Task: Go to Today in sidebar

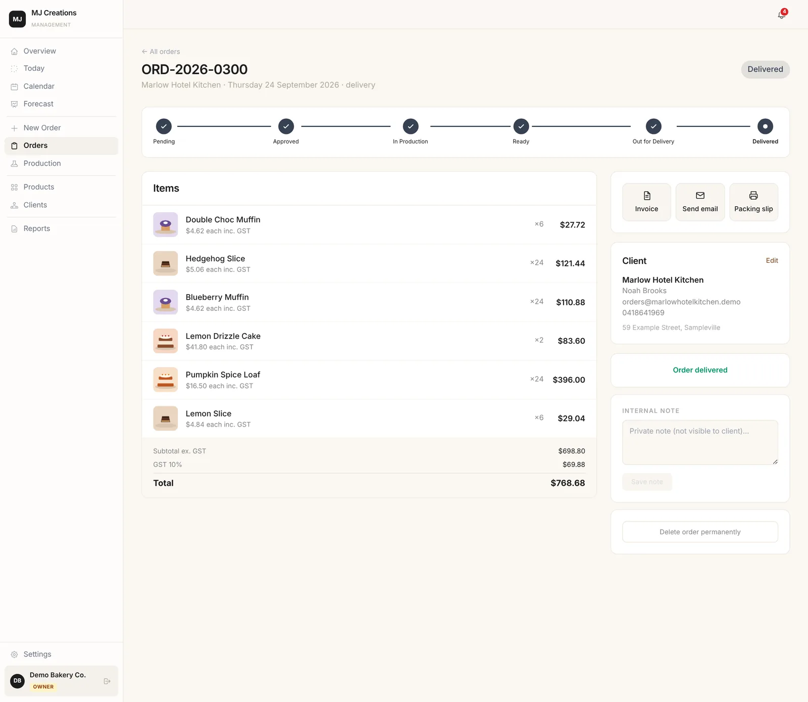Action: pyautogui.click(x=61, y=68)
